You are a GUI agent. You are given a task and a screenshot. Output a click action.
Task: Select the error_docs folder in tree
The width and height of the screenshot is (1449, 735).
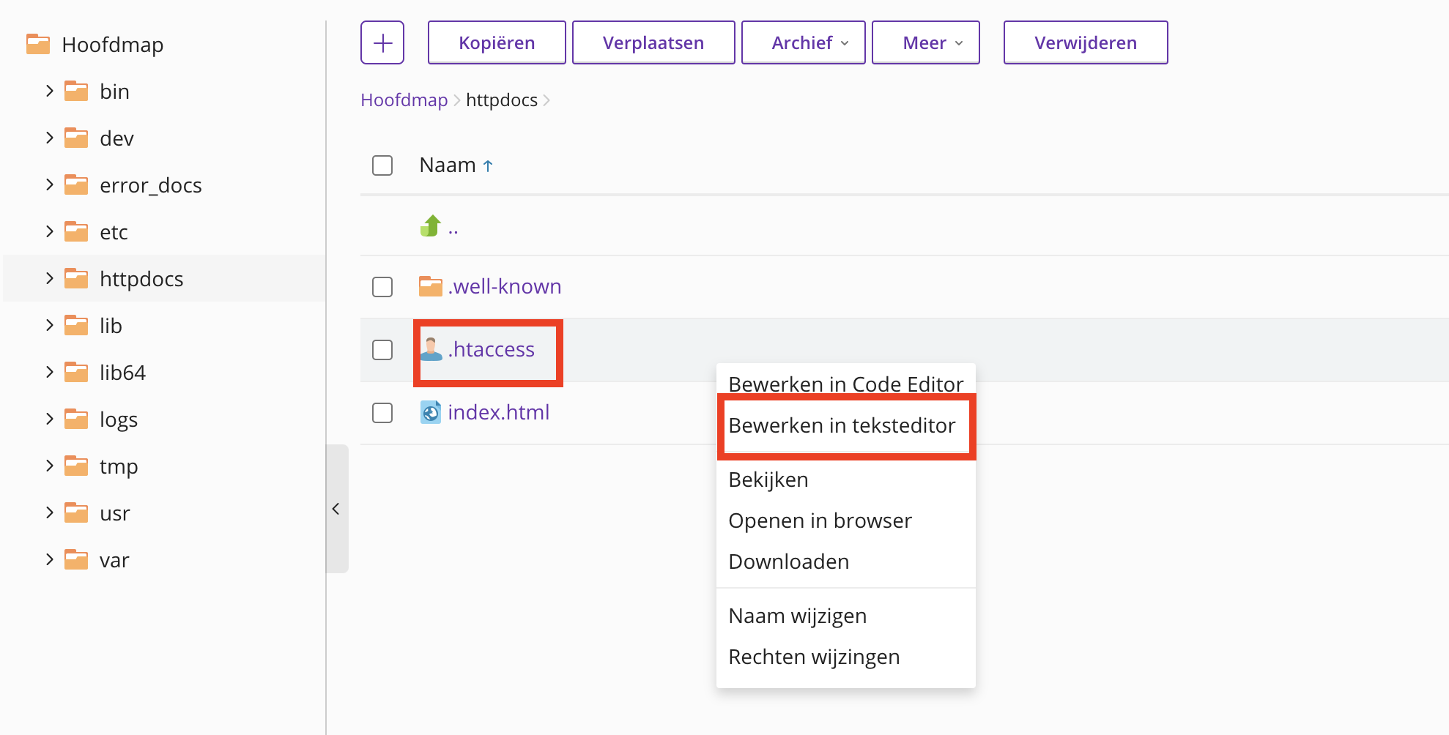(x=151, y=185)
